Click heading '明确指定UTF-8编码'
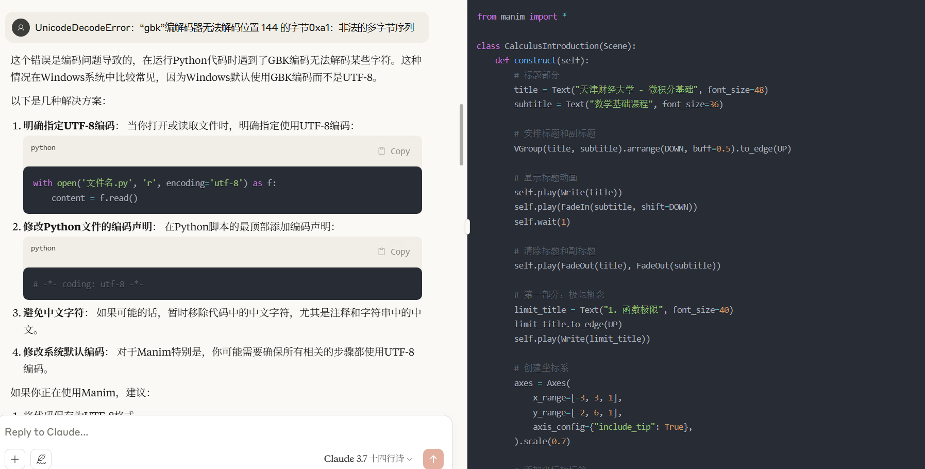Image resolution: width=925 pixels, height=469 pixels. [x=69, y=126]
